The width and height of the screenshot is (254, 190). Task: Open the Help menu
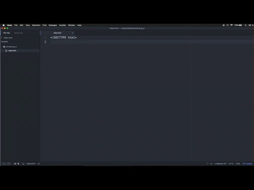tap(79, 25)
